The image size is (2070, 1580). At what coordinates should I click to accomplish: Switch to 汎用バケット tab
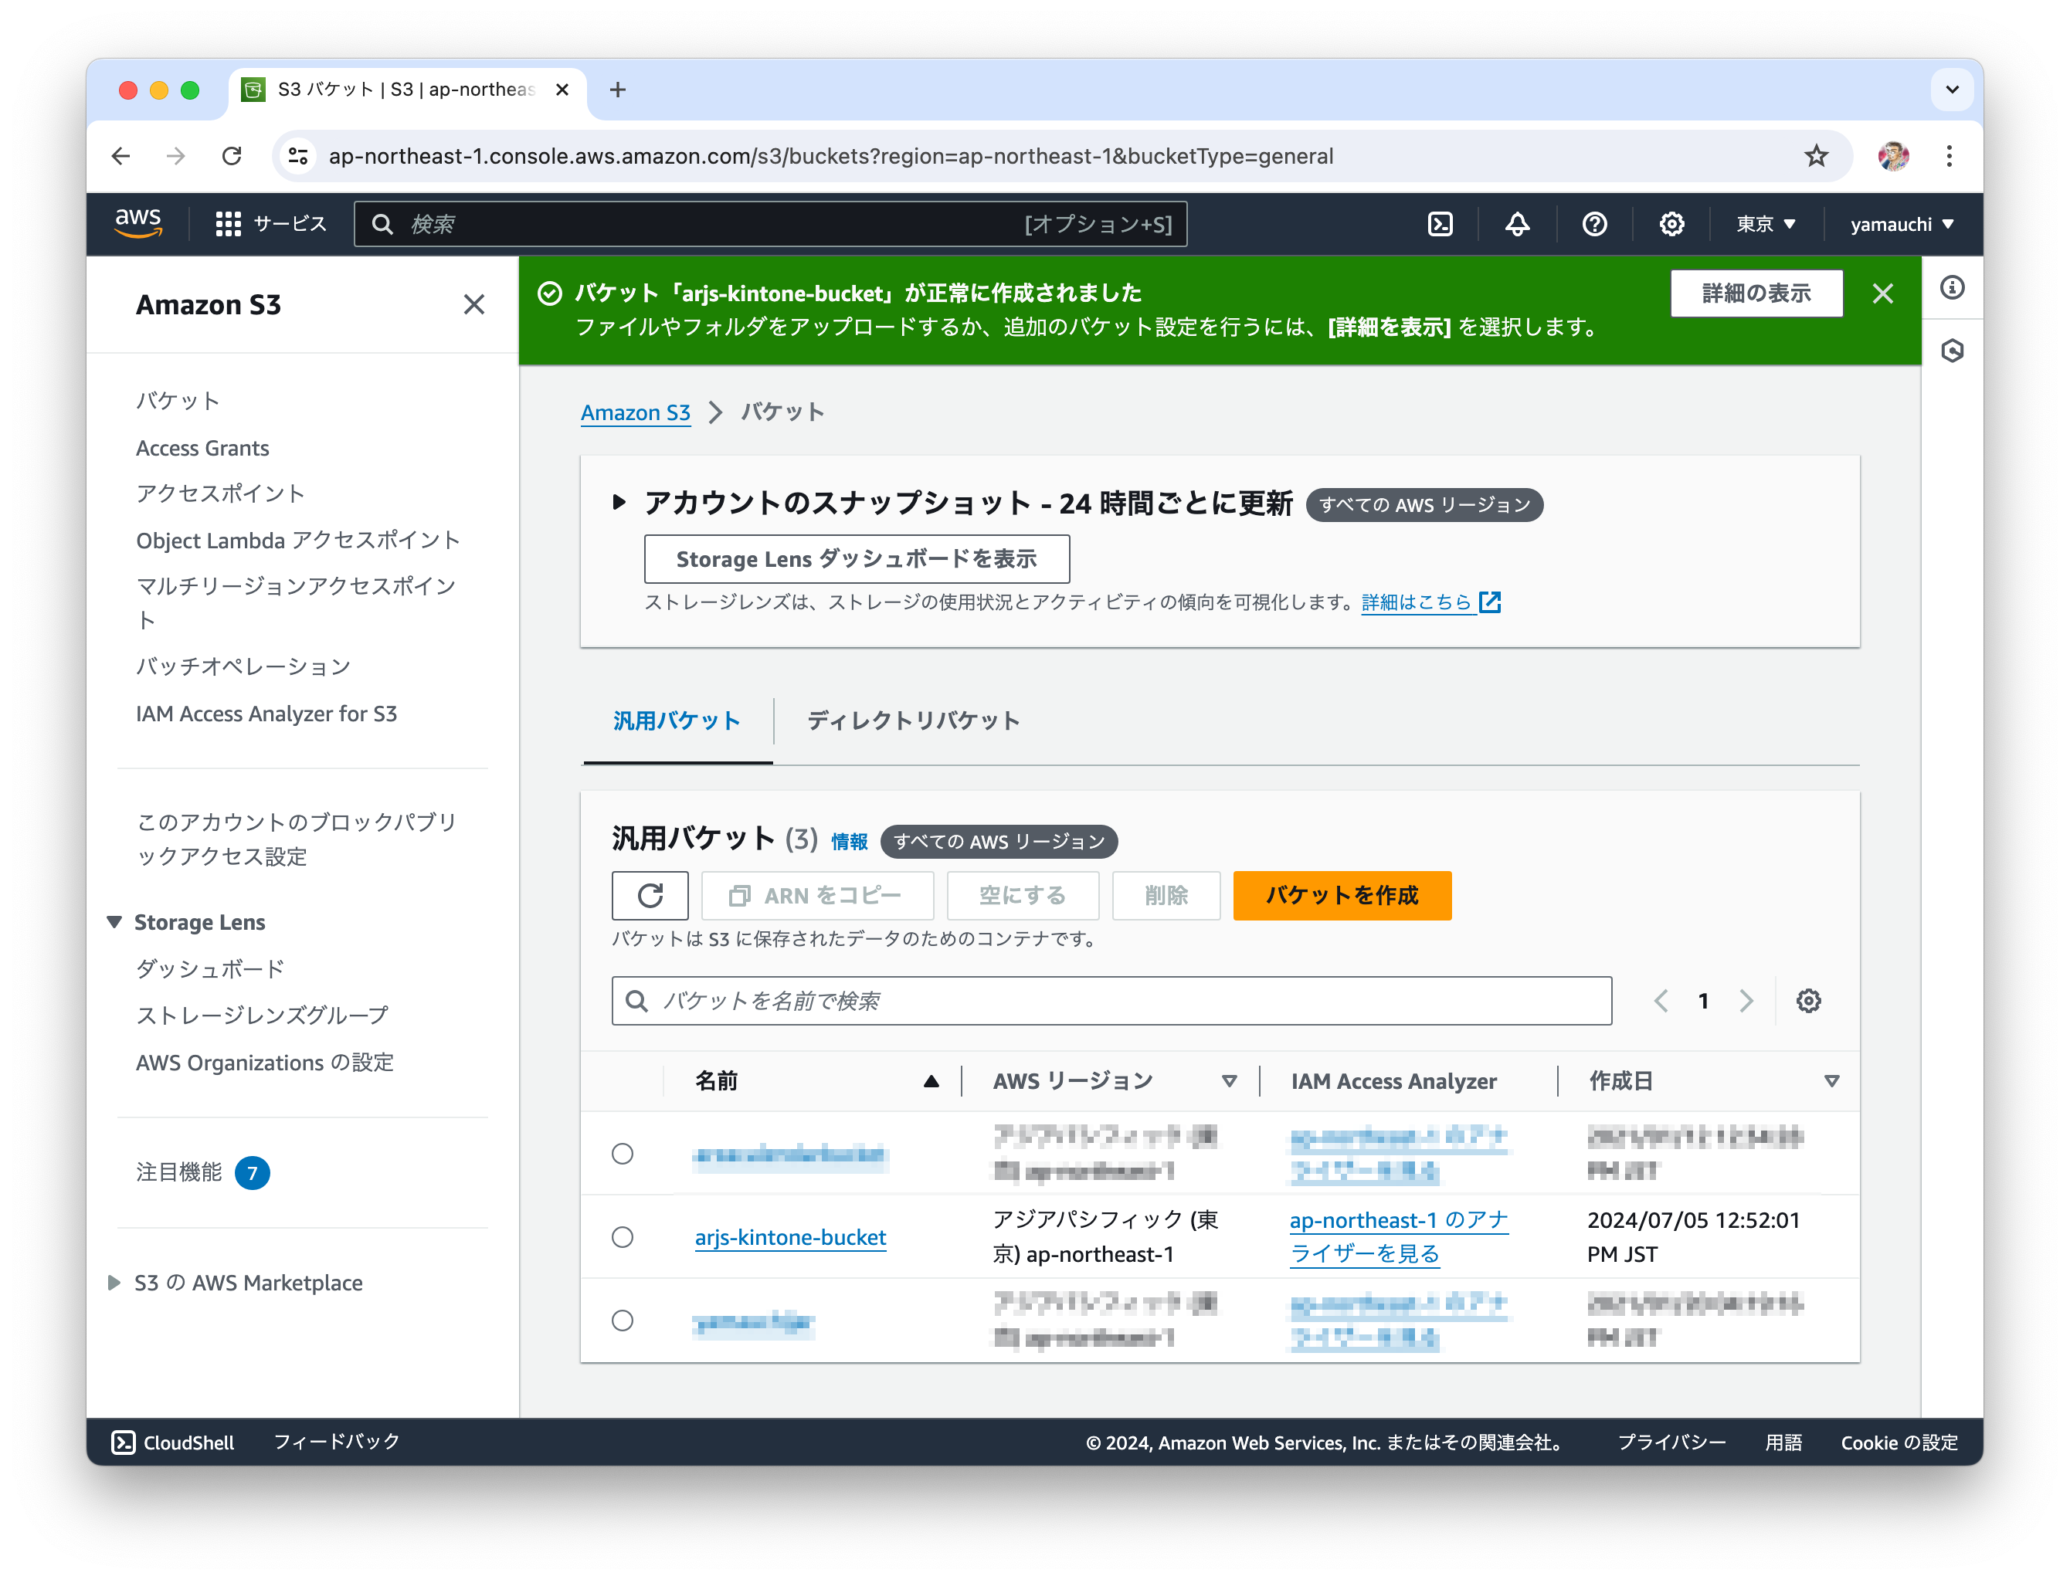coord(677,721)
